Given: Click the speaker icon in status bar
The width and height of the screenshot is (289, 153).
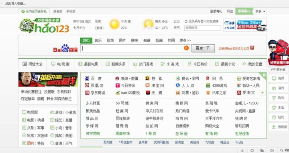Looking at the screenshot, I should tap(272, 151).
